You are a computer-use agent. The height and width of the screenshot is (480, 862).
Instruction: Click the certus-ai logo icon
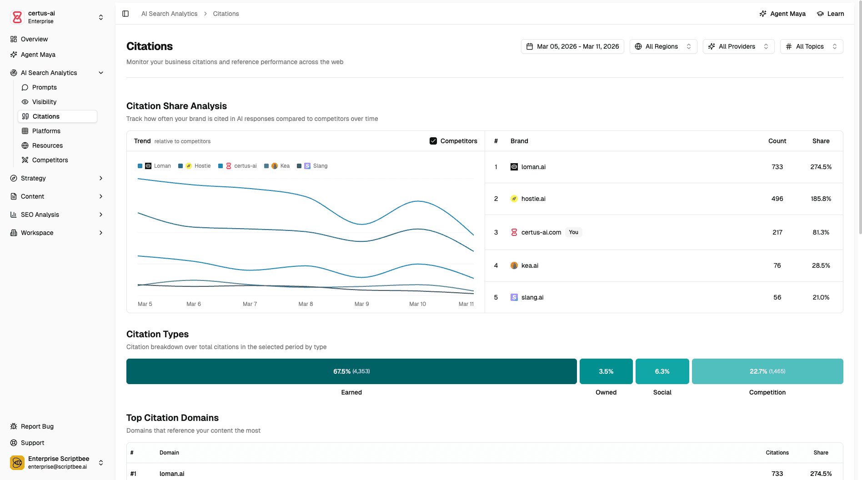pyautogui.click(x=17, y=17)
